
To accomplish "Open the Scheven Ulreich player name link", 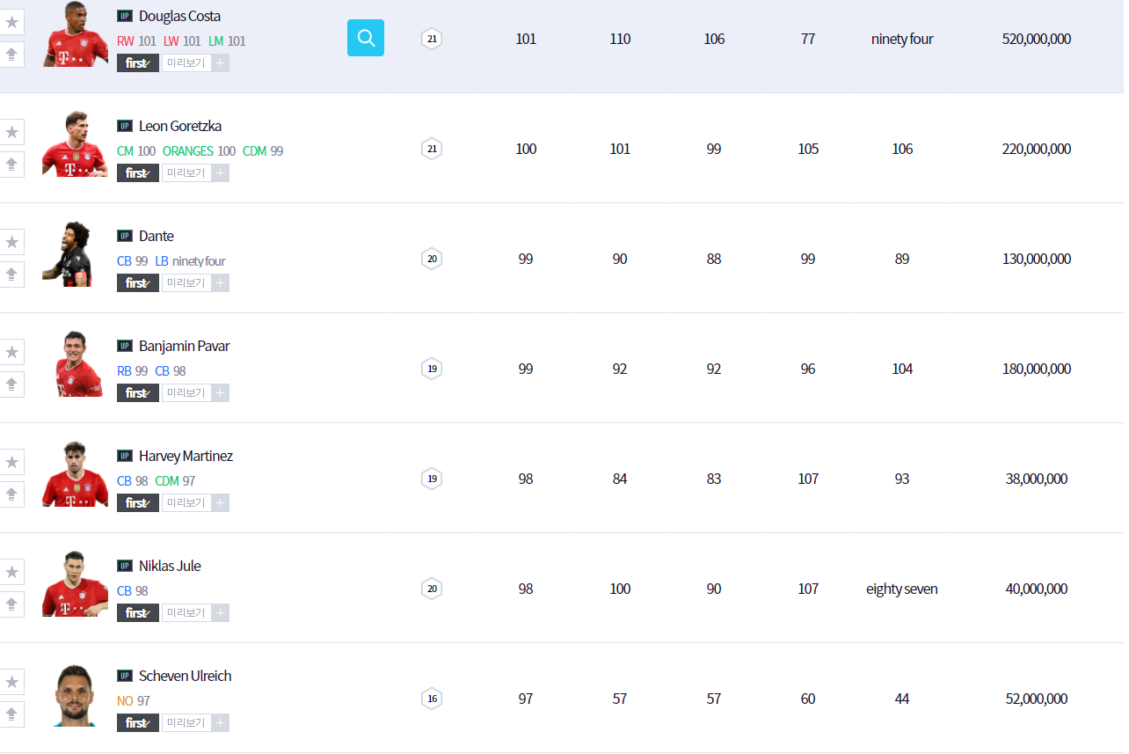I will tap(185, 676).
